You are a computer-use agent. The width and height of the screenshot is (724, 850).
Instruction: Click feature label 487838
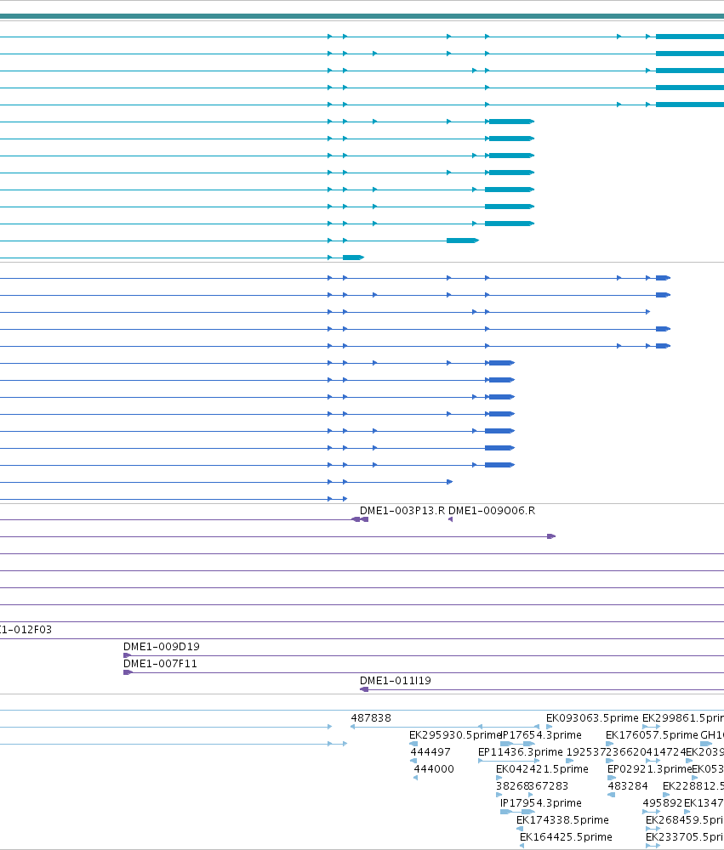(371, 717)
